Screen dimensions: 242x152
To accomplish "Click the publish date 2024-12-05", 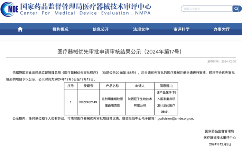I will [229, 61].
